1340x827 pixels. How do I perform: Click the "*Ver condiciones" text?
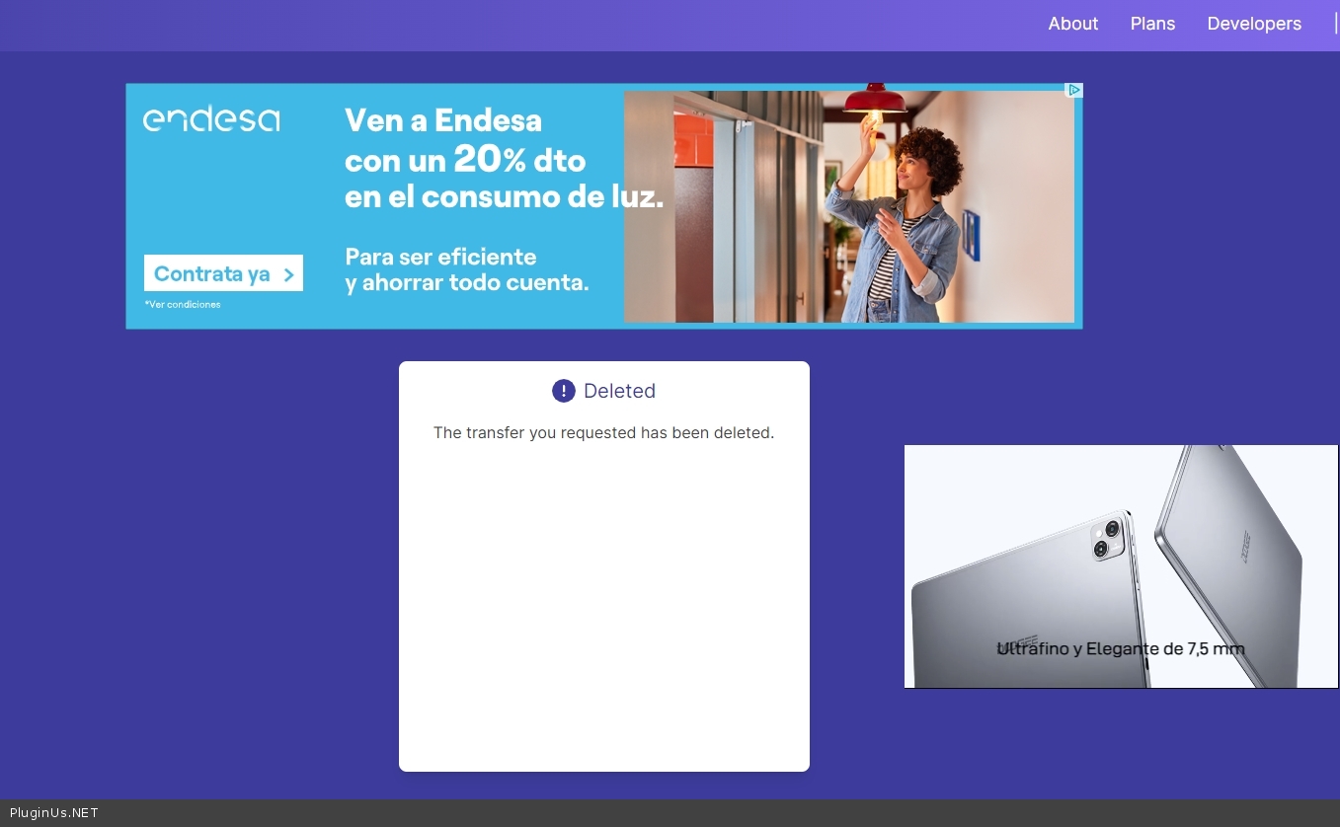(x=183, y=304)
